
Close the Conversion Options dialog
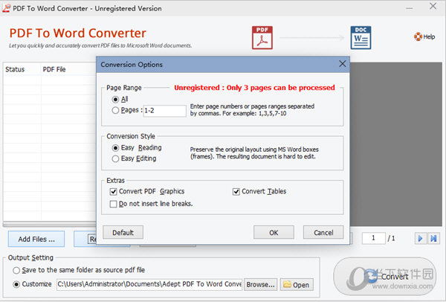(x=343, y=64)
